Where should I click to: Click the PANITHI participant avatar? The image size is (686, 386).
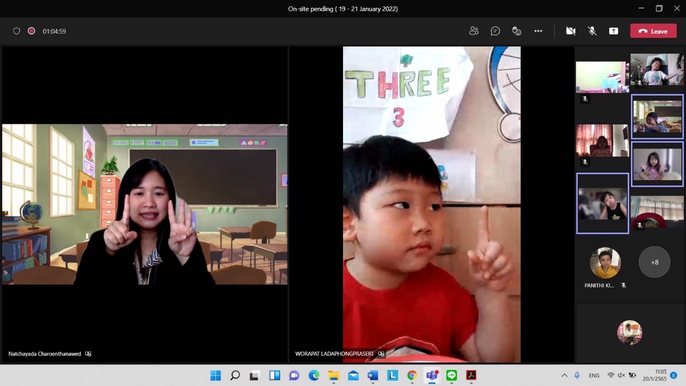[x=605, y=263]
